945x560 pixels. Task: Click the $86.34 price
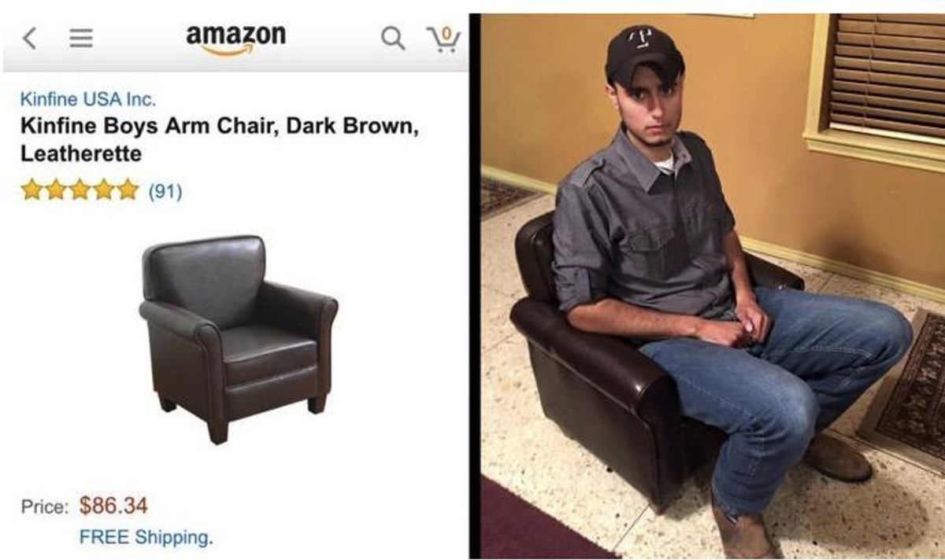(x=113, y=505)
